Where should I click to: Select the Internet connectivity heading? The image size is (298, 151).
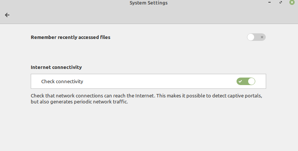pos(56,67)
